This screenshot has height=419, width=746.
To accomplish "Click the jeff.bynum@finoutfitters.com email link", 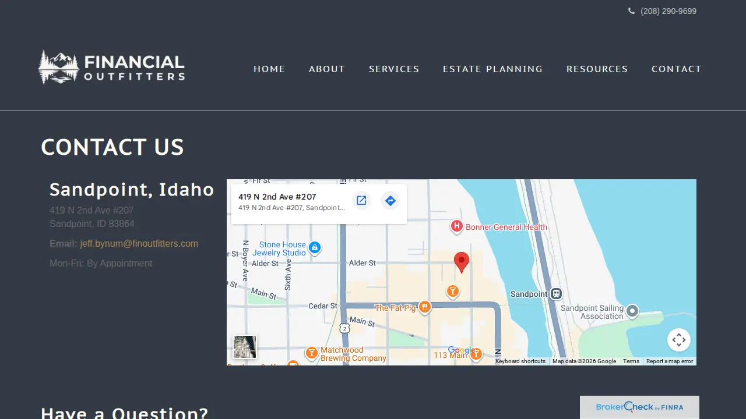I will [x=139, y=243].
